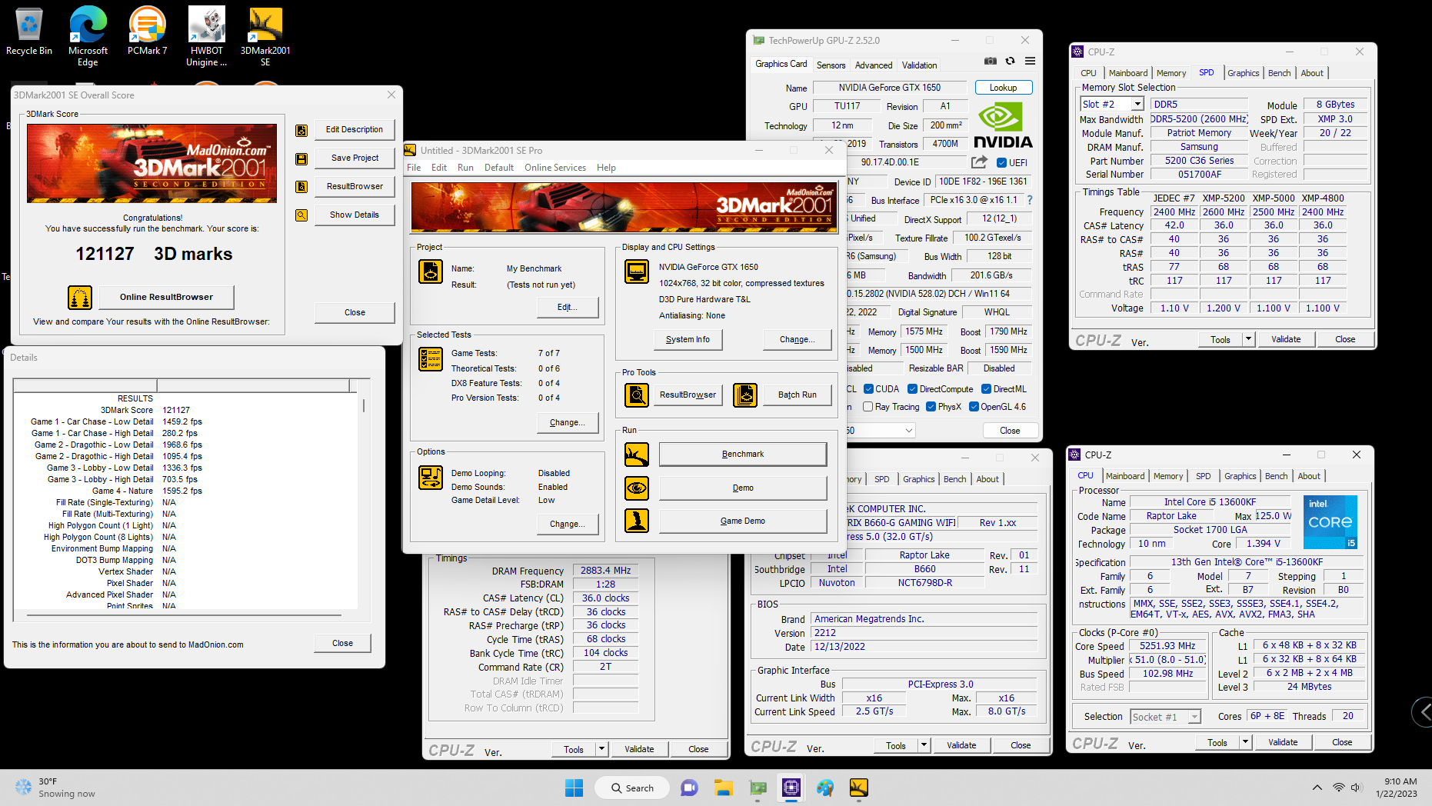Viewport: 1432px width, 806px height.
Task: Toggle the DirectCompute checkbox
Action: [912, 389]
